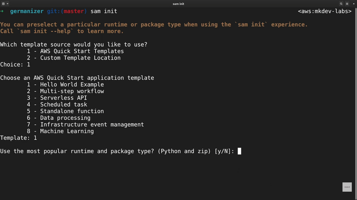Click the 'master' branch name in prompt

(74, 11)
